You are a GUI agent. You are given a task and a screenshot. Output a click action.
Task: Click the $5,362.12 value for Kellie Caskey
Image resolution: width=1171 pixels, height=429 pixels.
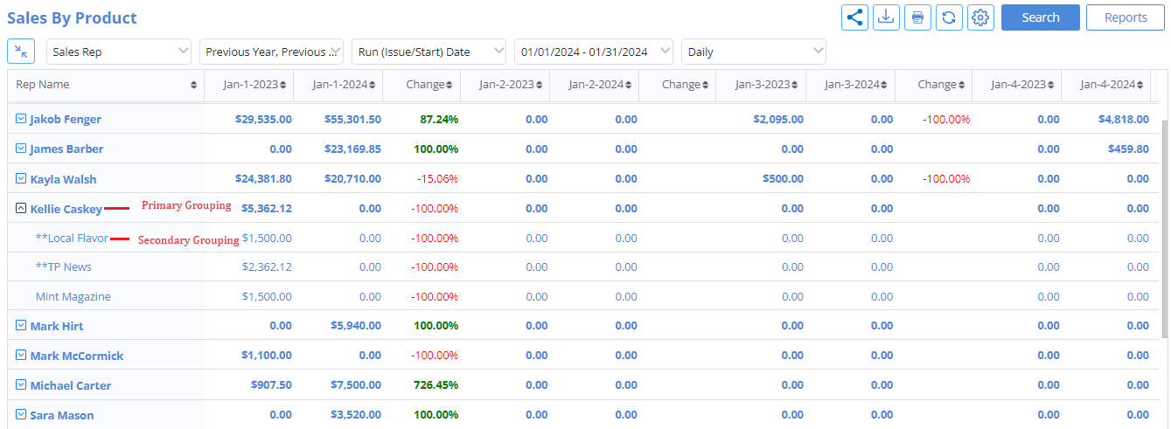point(267,208)
